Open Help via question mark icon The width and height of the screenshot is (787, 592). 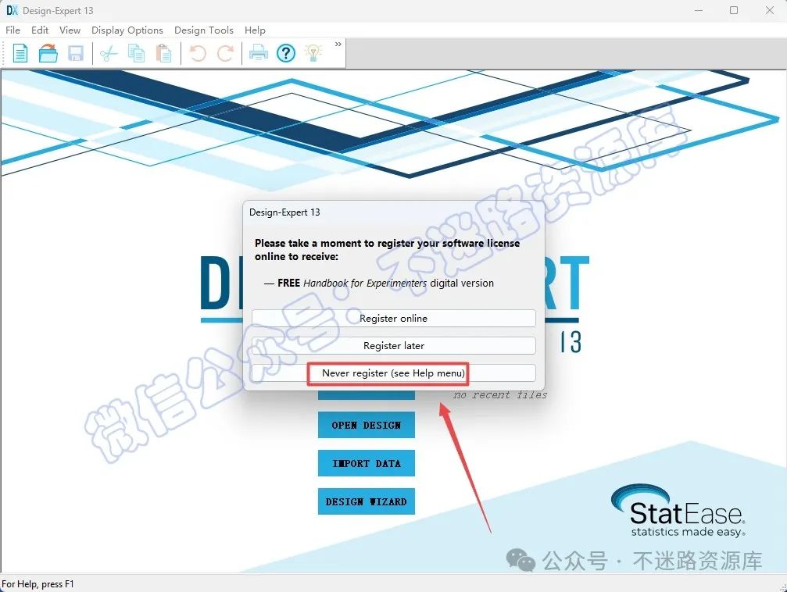pyautogui.click(x=286, y=53)
